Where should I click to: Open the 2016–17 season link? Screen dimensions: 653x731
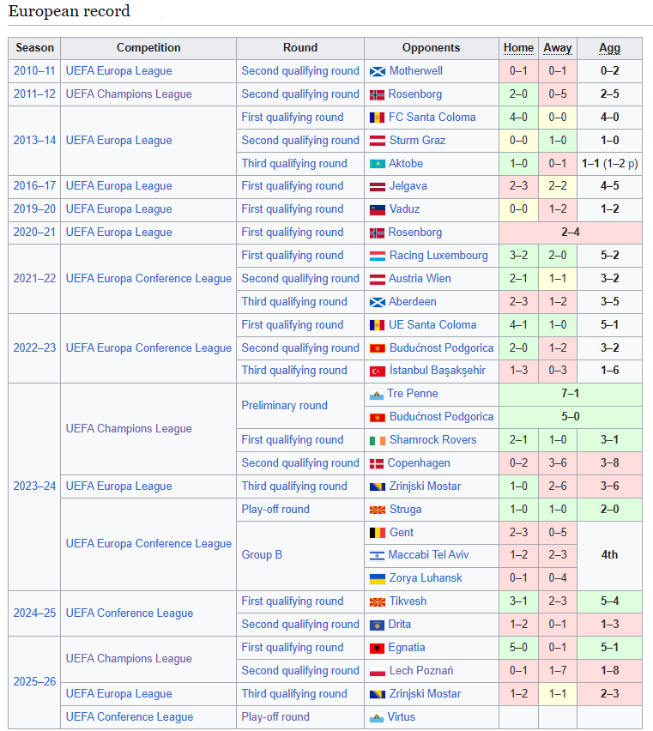pos(34,186)
